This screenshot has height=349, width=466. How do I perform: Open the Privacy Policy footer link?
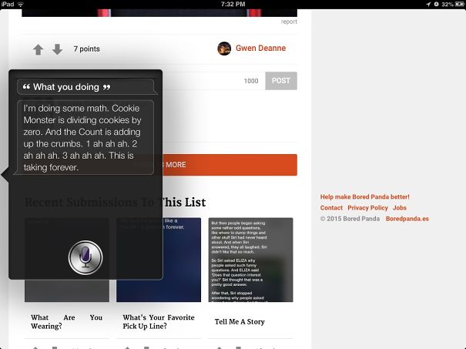(x=367, y=208)
